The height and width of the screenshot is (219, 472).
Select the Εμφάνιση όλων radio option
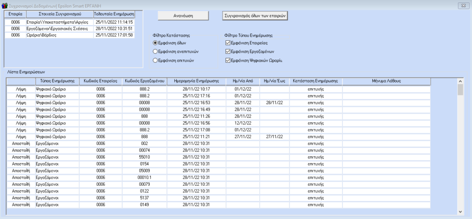click(x=155, y=43)
